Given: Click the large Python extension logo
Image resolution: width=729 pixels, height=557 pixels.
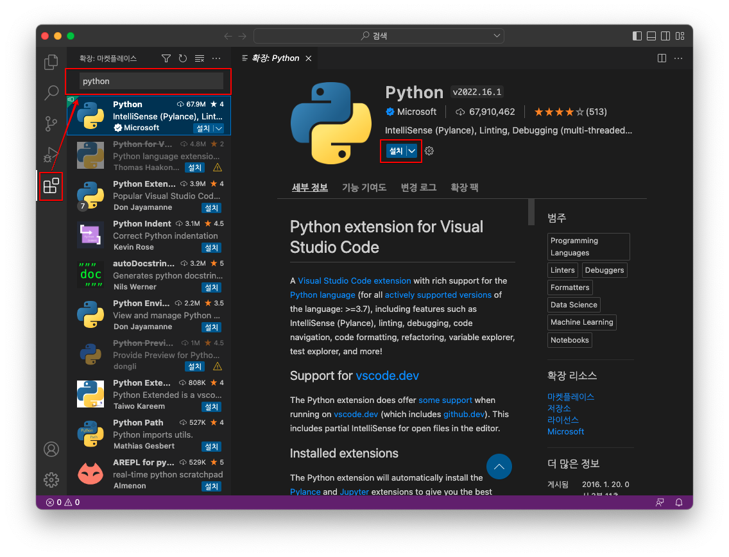Looking at the screenshot, I should click(x=331, y=123).
